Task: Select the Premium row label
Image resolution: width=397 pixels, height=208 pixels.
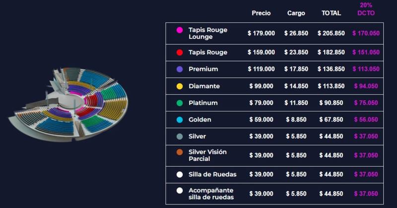Action: pos(203,69)
